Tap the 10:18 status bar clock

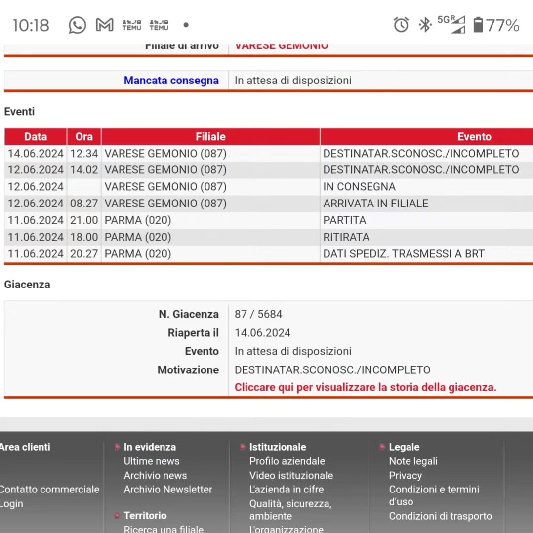click(x=31, y=26)
